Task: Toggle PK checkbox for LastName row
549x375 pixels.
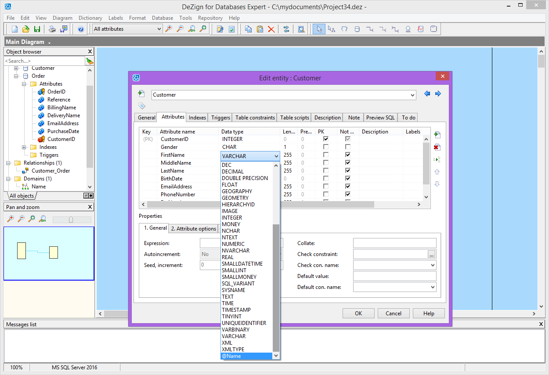Action: click(x=325, y=171)
